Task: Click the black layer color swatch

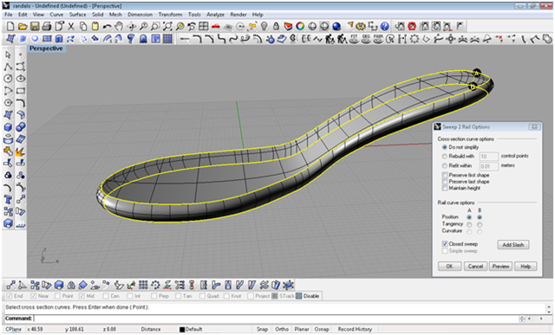Action: pos(182,329)
